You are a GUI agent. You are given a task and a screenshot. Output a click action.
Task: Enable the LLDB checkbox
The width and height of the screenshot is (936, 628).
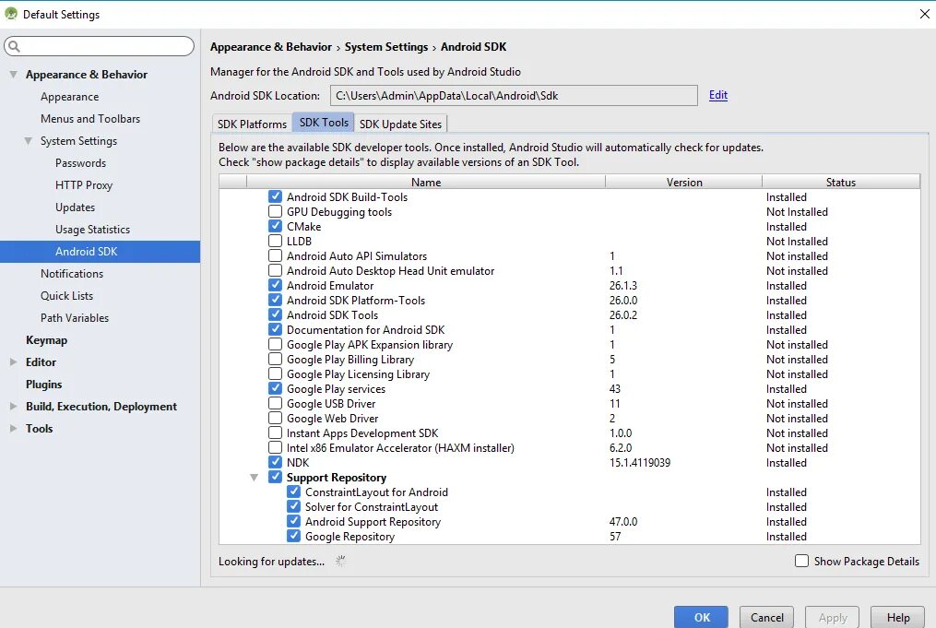[275, 241]
